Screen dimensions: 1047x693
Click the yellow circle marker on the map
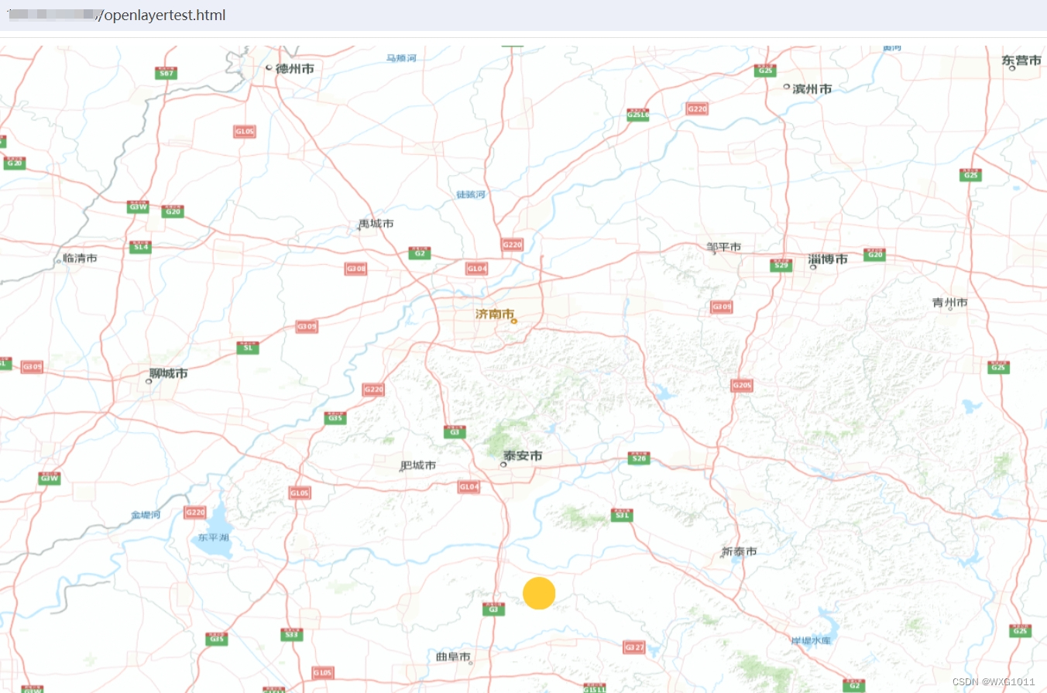coord(539,593)
